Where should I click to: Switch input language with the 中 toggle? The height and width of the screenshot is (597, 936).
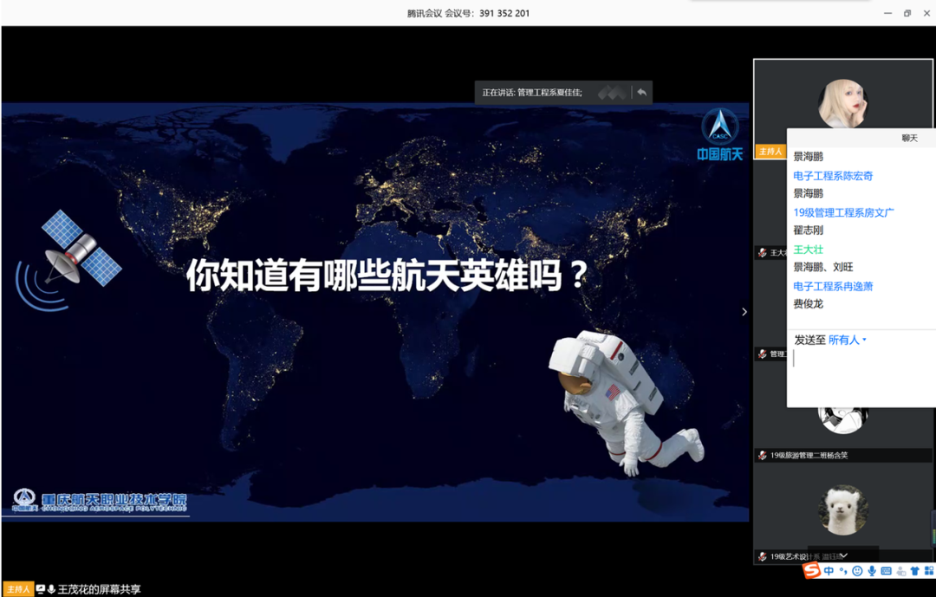tap(828, 571)
